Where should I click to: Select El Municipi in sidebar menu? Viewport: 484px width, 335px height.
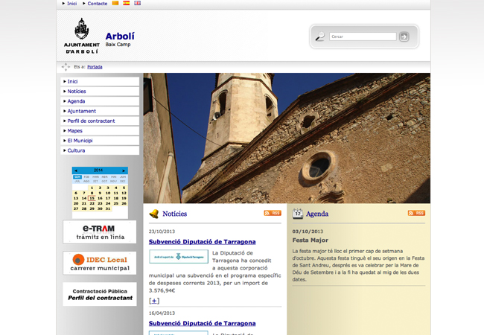80,140
